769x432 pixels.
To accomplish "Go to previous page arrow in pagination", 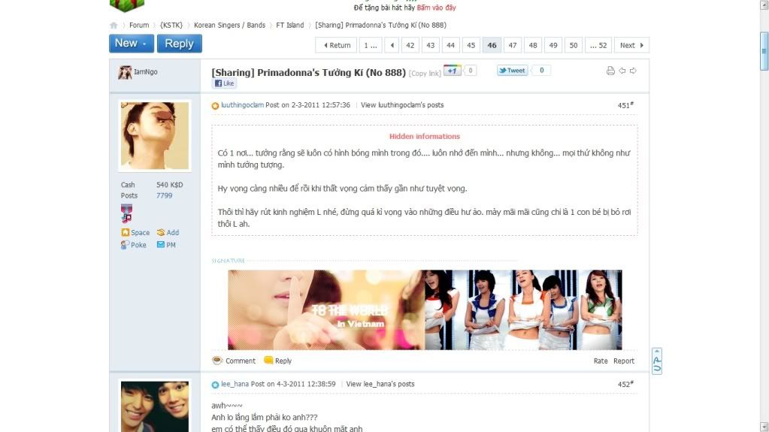I will [x=392, y=45].
